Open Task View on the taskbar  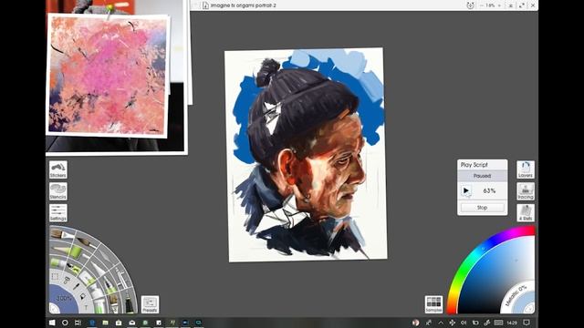78,323
